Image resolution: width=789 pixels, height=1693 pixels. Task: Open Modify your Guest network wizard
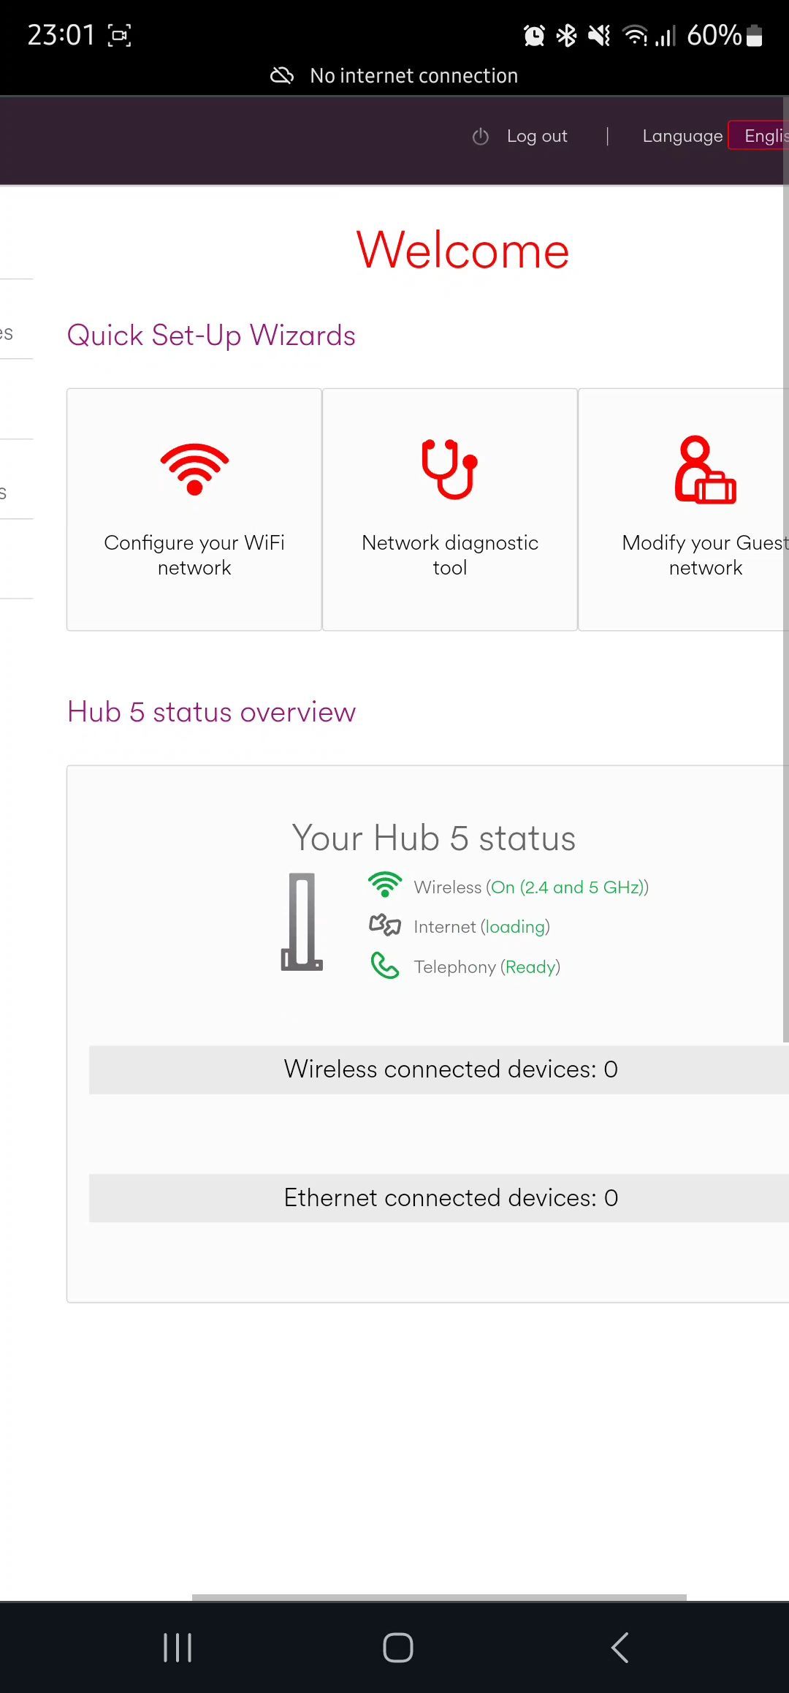[x=684, y=510]
